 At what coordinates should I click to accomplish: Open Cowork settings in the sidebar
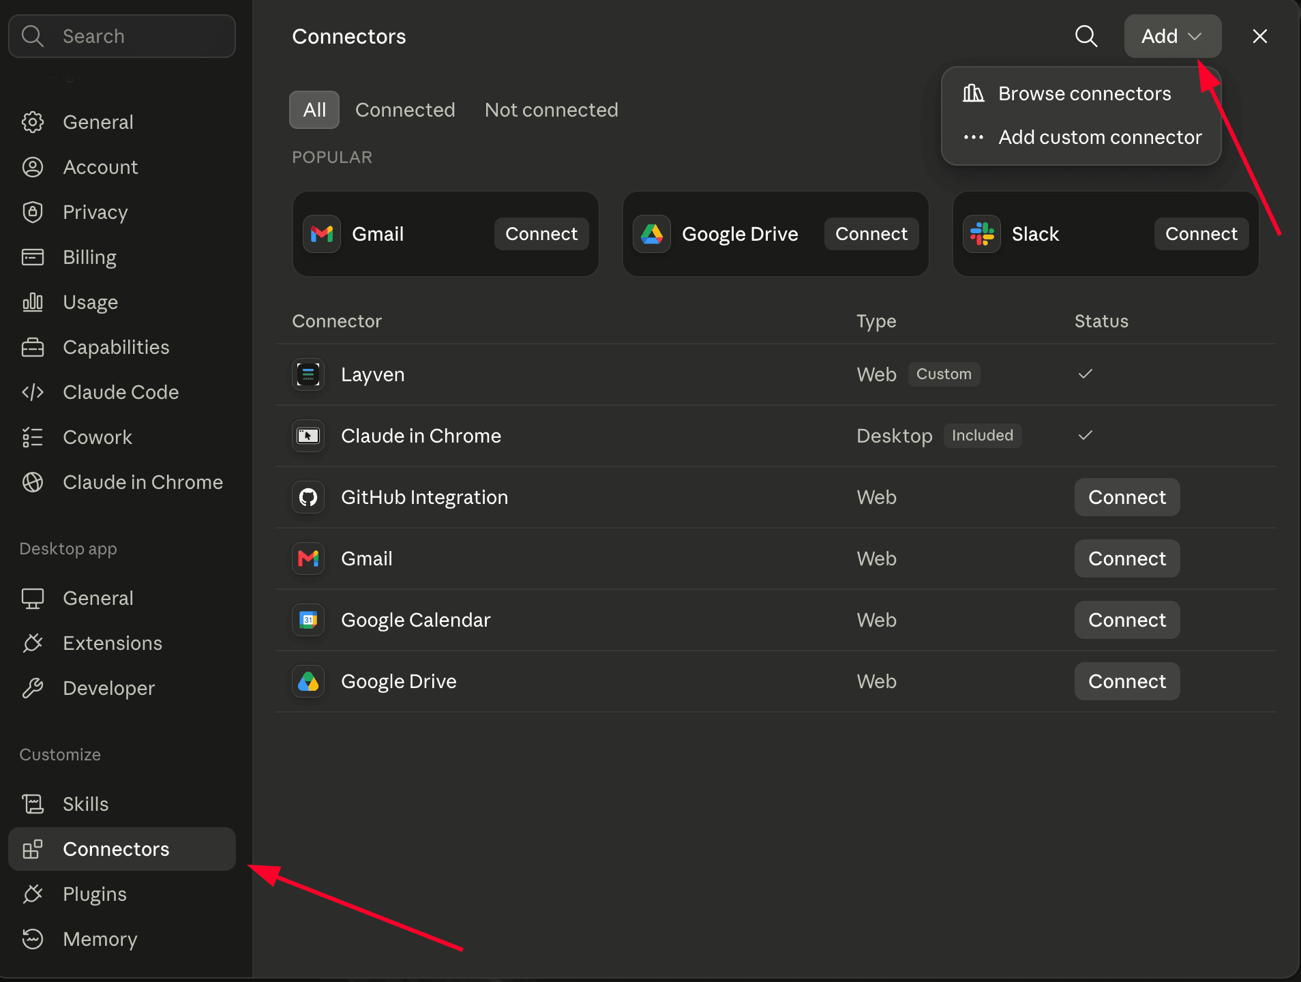(122, 437)
